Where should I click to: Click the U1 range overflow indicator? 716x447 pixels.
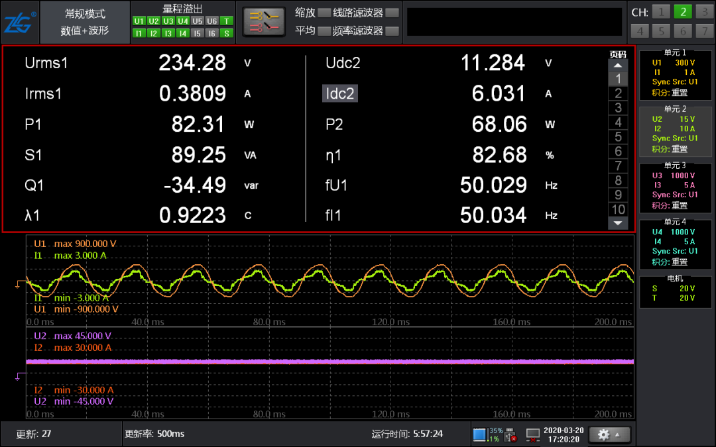point(139,21)
